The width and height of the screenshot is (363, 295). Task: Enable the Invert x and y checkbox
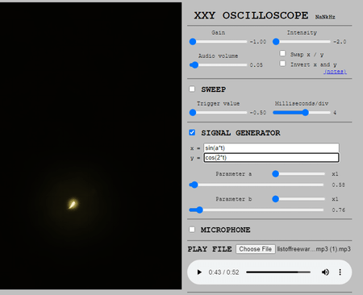point(282,64)
